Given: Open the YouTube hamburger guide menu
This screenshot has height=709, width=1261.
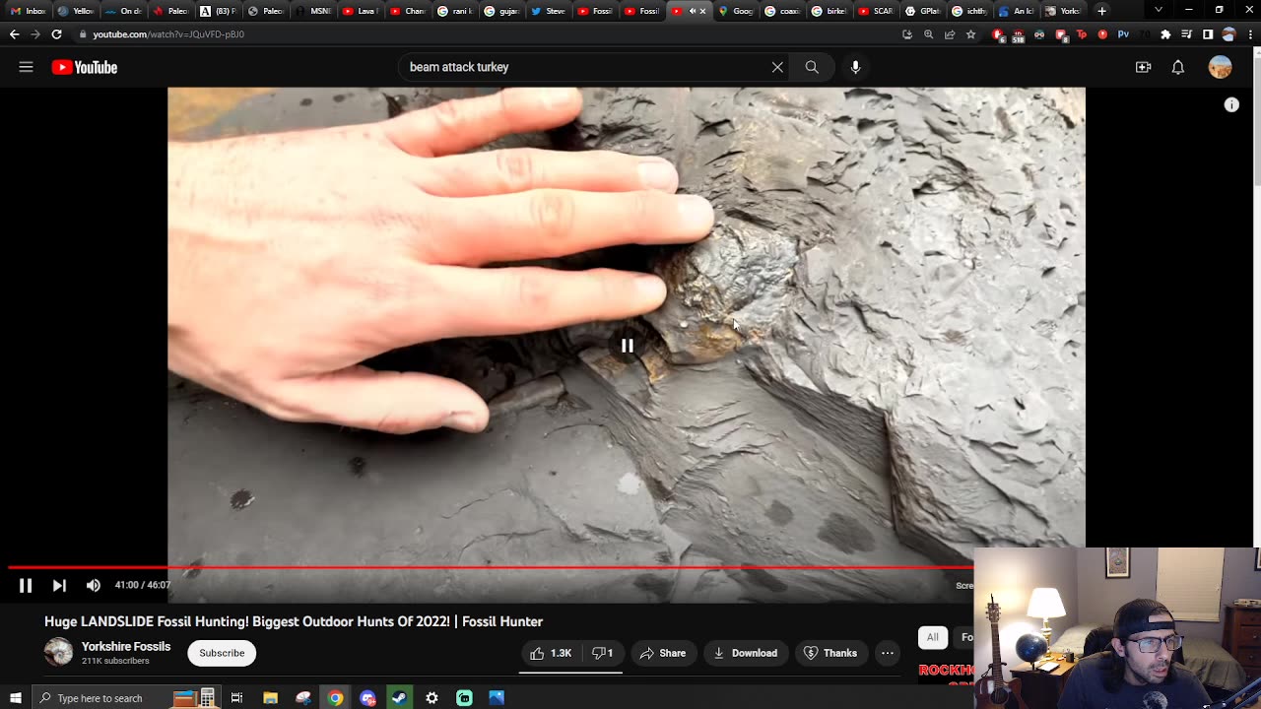Looking at the screenshot, I should (x=26, y=67).
